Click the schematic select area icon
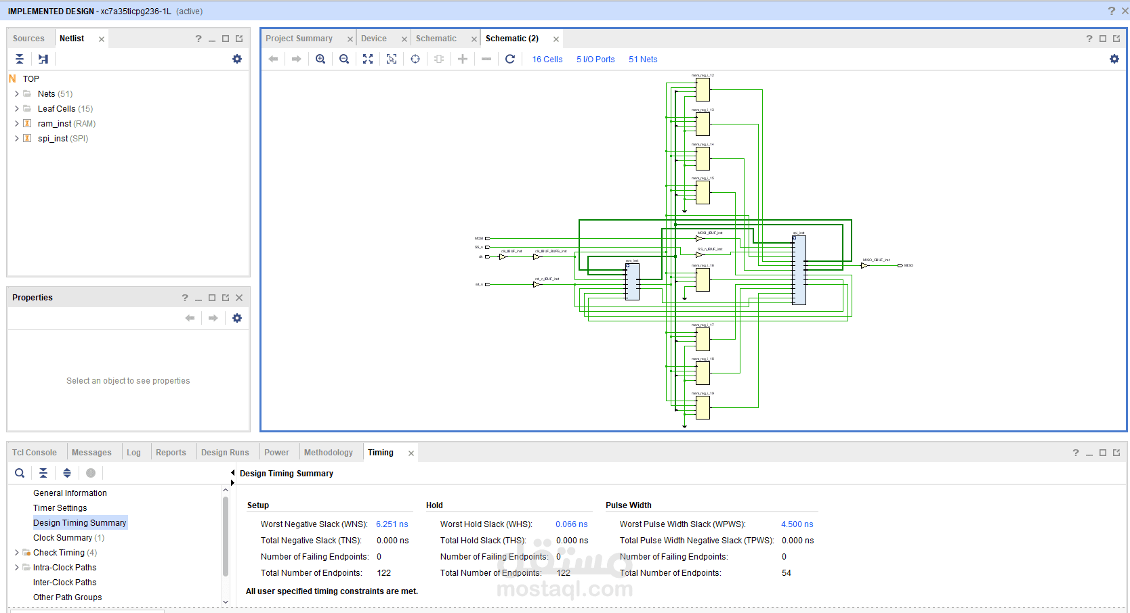The height and width of the screenshot is (613, 1130). (x=392, y=59)
